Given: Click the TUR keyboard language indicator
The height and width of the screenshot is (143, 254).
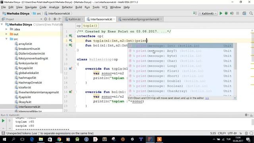Looking at the screenshot, I should pyautogui.click(x=229, y=139).
